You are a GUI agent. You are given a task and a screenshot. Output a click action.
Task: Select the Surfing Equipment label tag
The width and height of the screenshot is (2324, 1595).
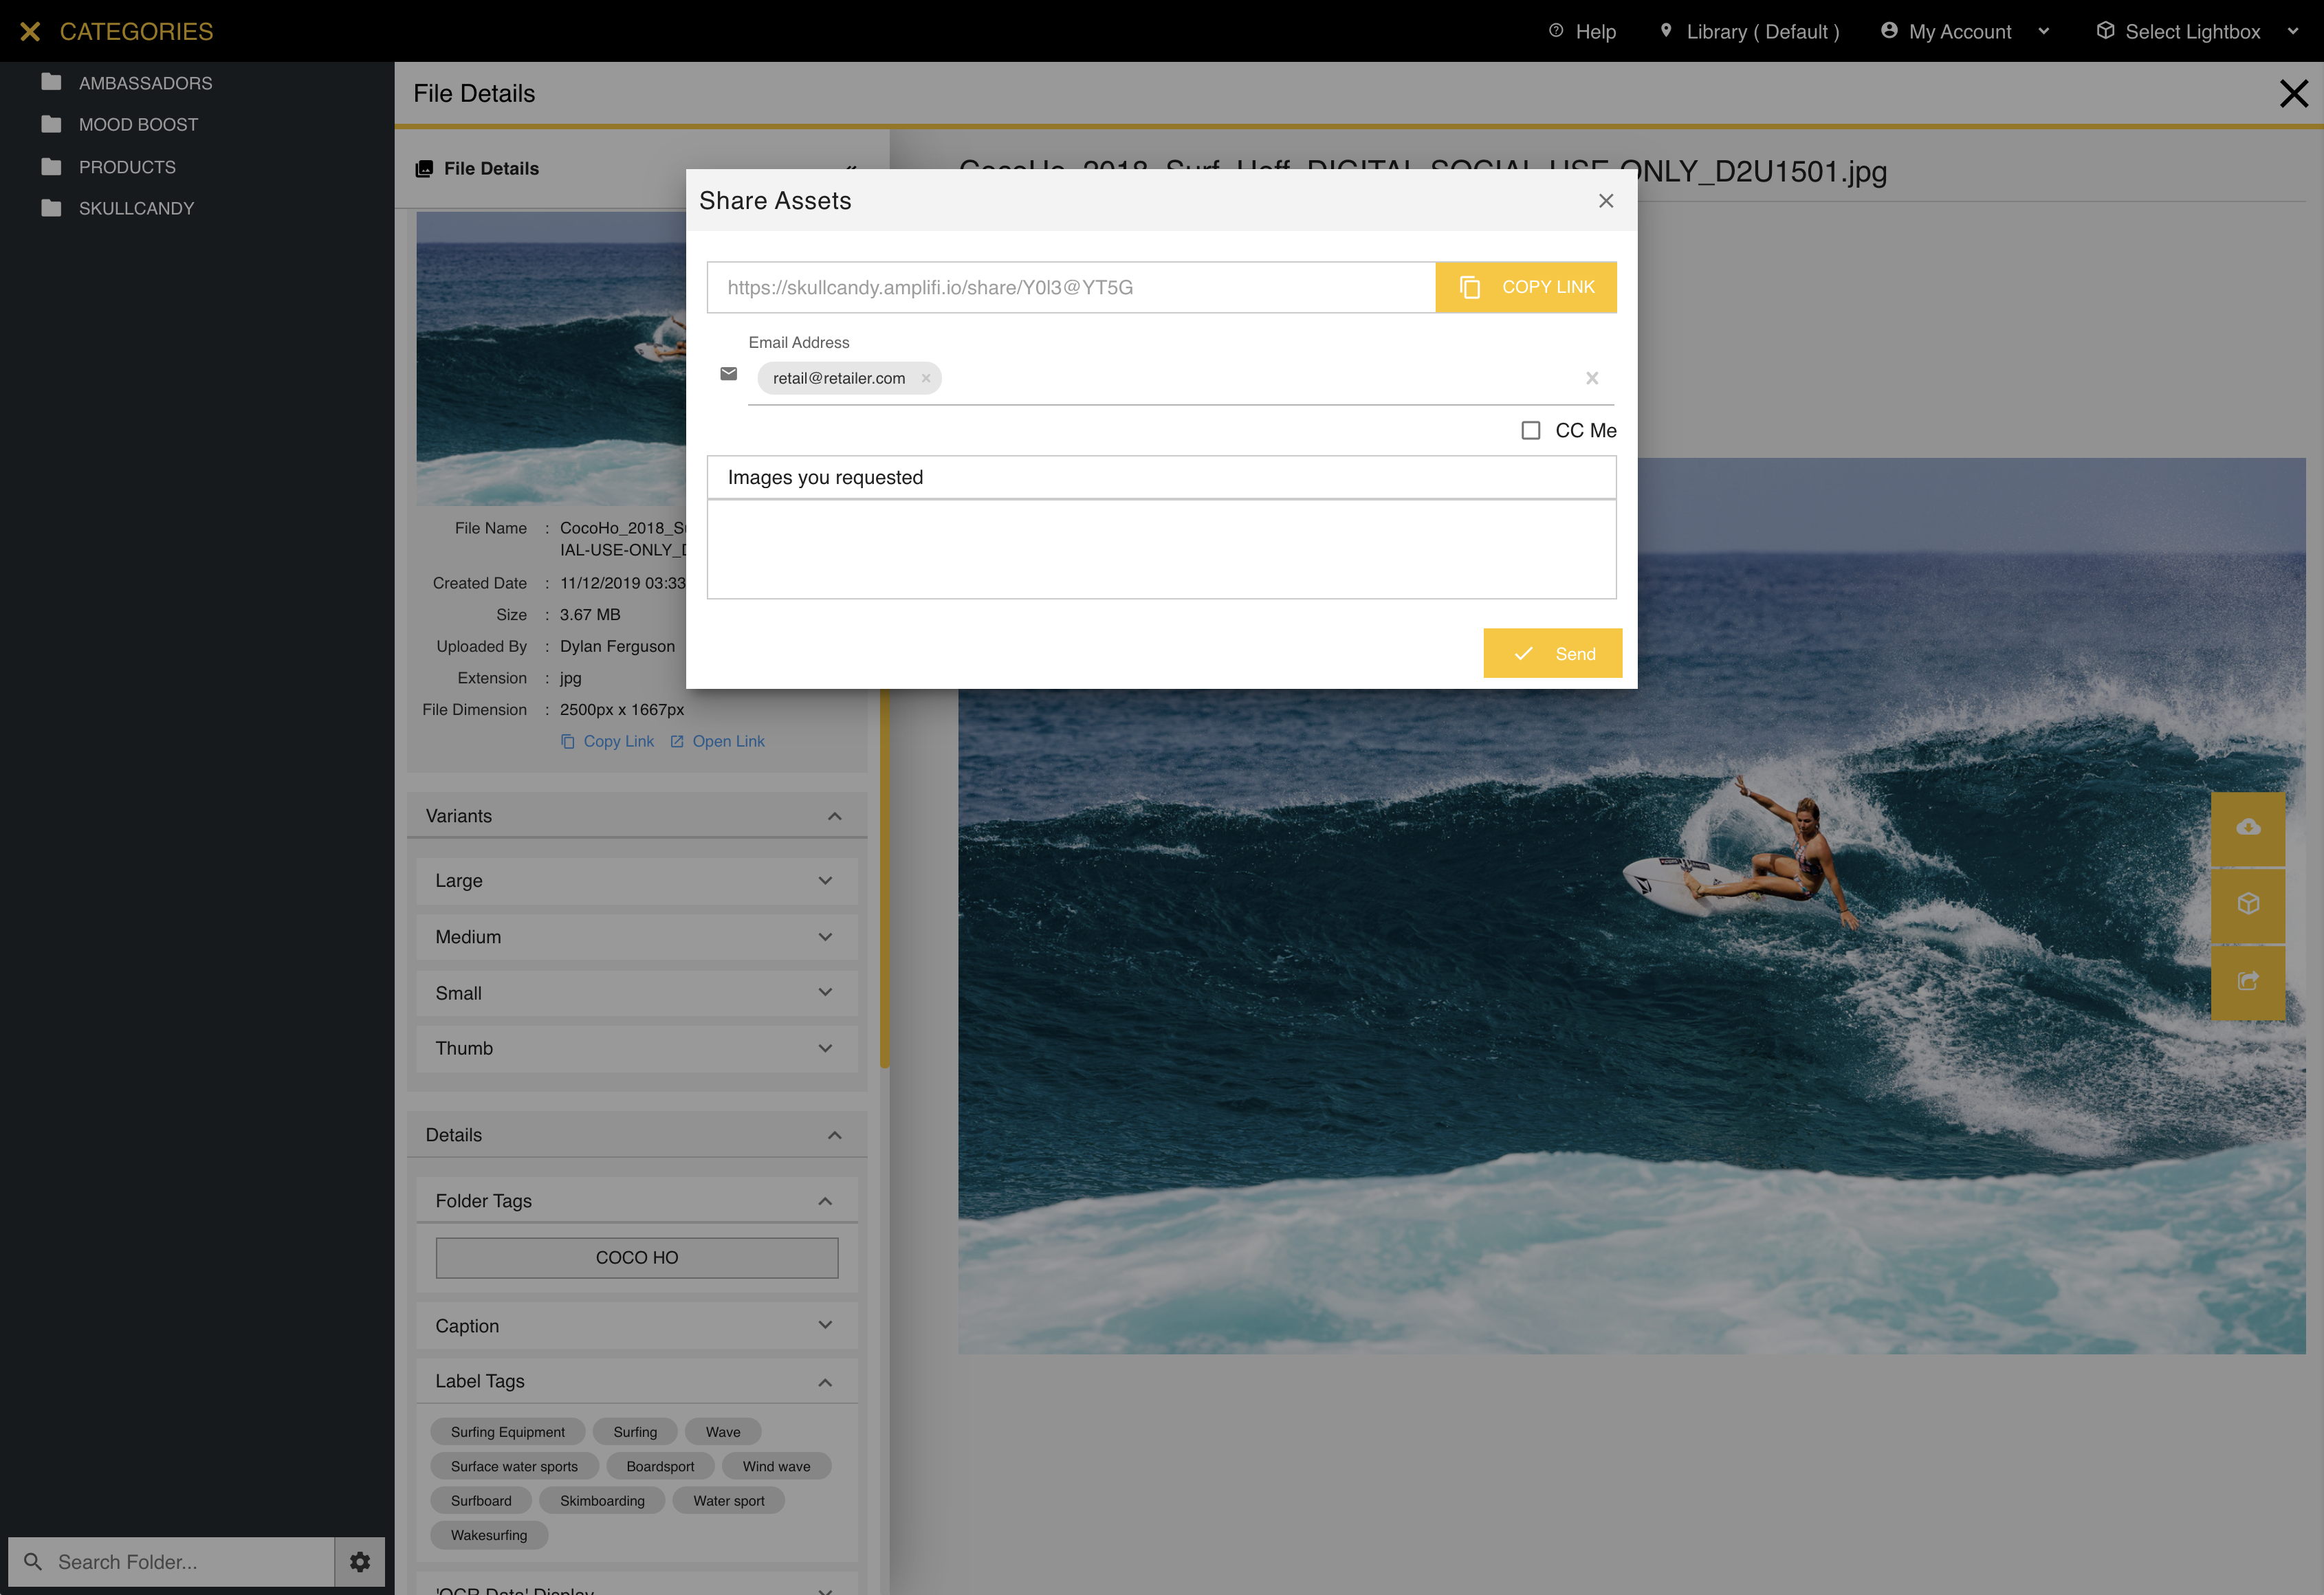click(508, 1433)
